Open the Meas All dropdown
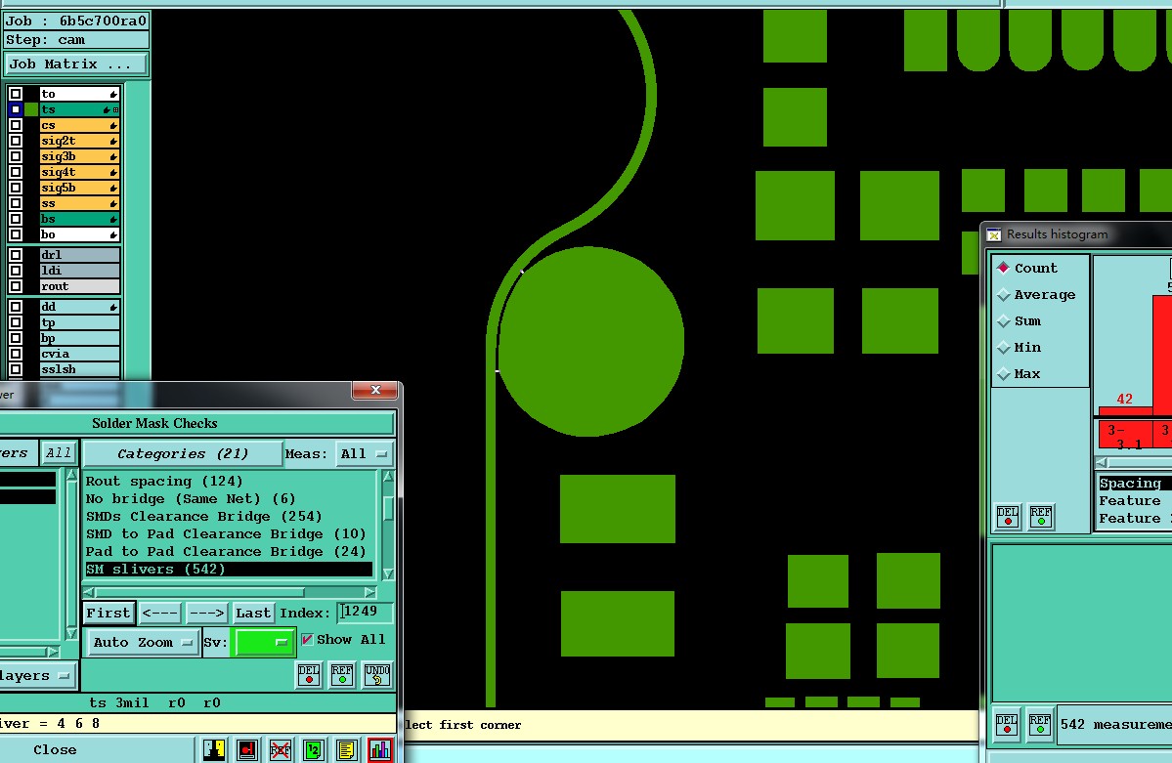This screenshot has width=1172, height=763. [x=364, y=453]
